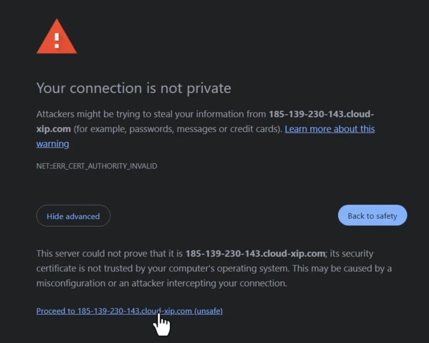This screenshot has height=343, width=429.
Task: Click the 'Your connection is not private' heading
Action: point(134,88)
